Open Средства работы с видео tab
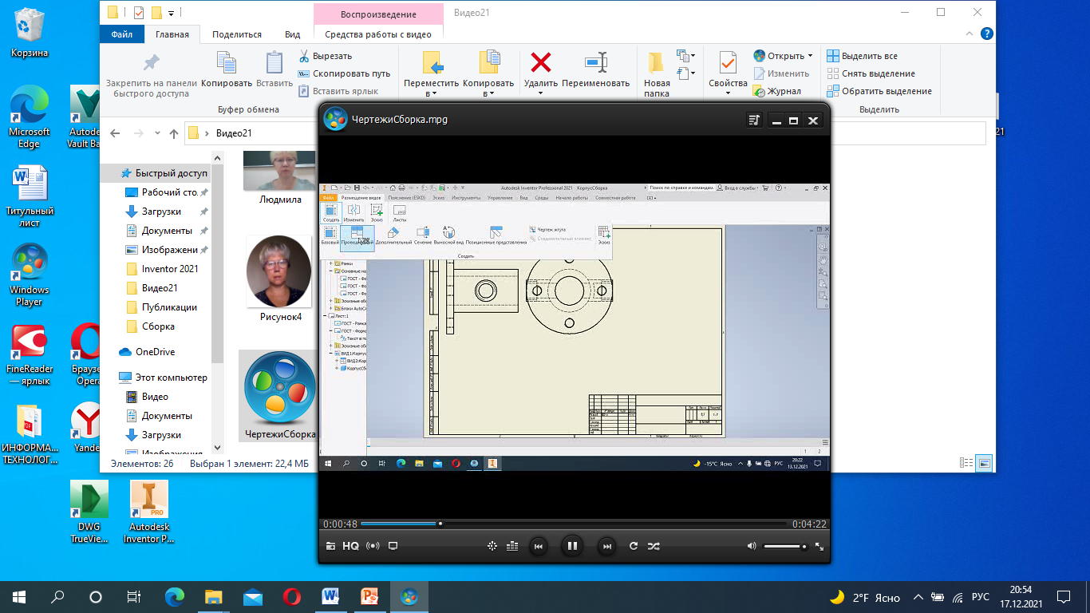The height and width of the screenshot is (613, 1090). (x=378, y=34)
